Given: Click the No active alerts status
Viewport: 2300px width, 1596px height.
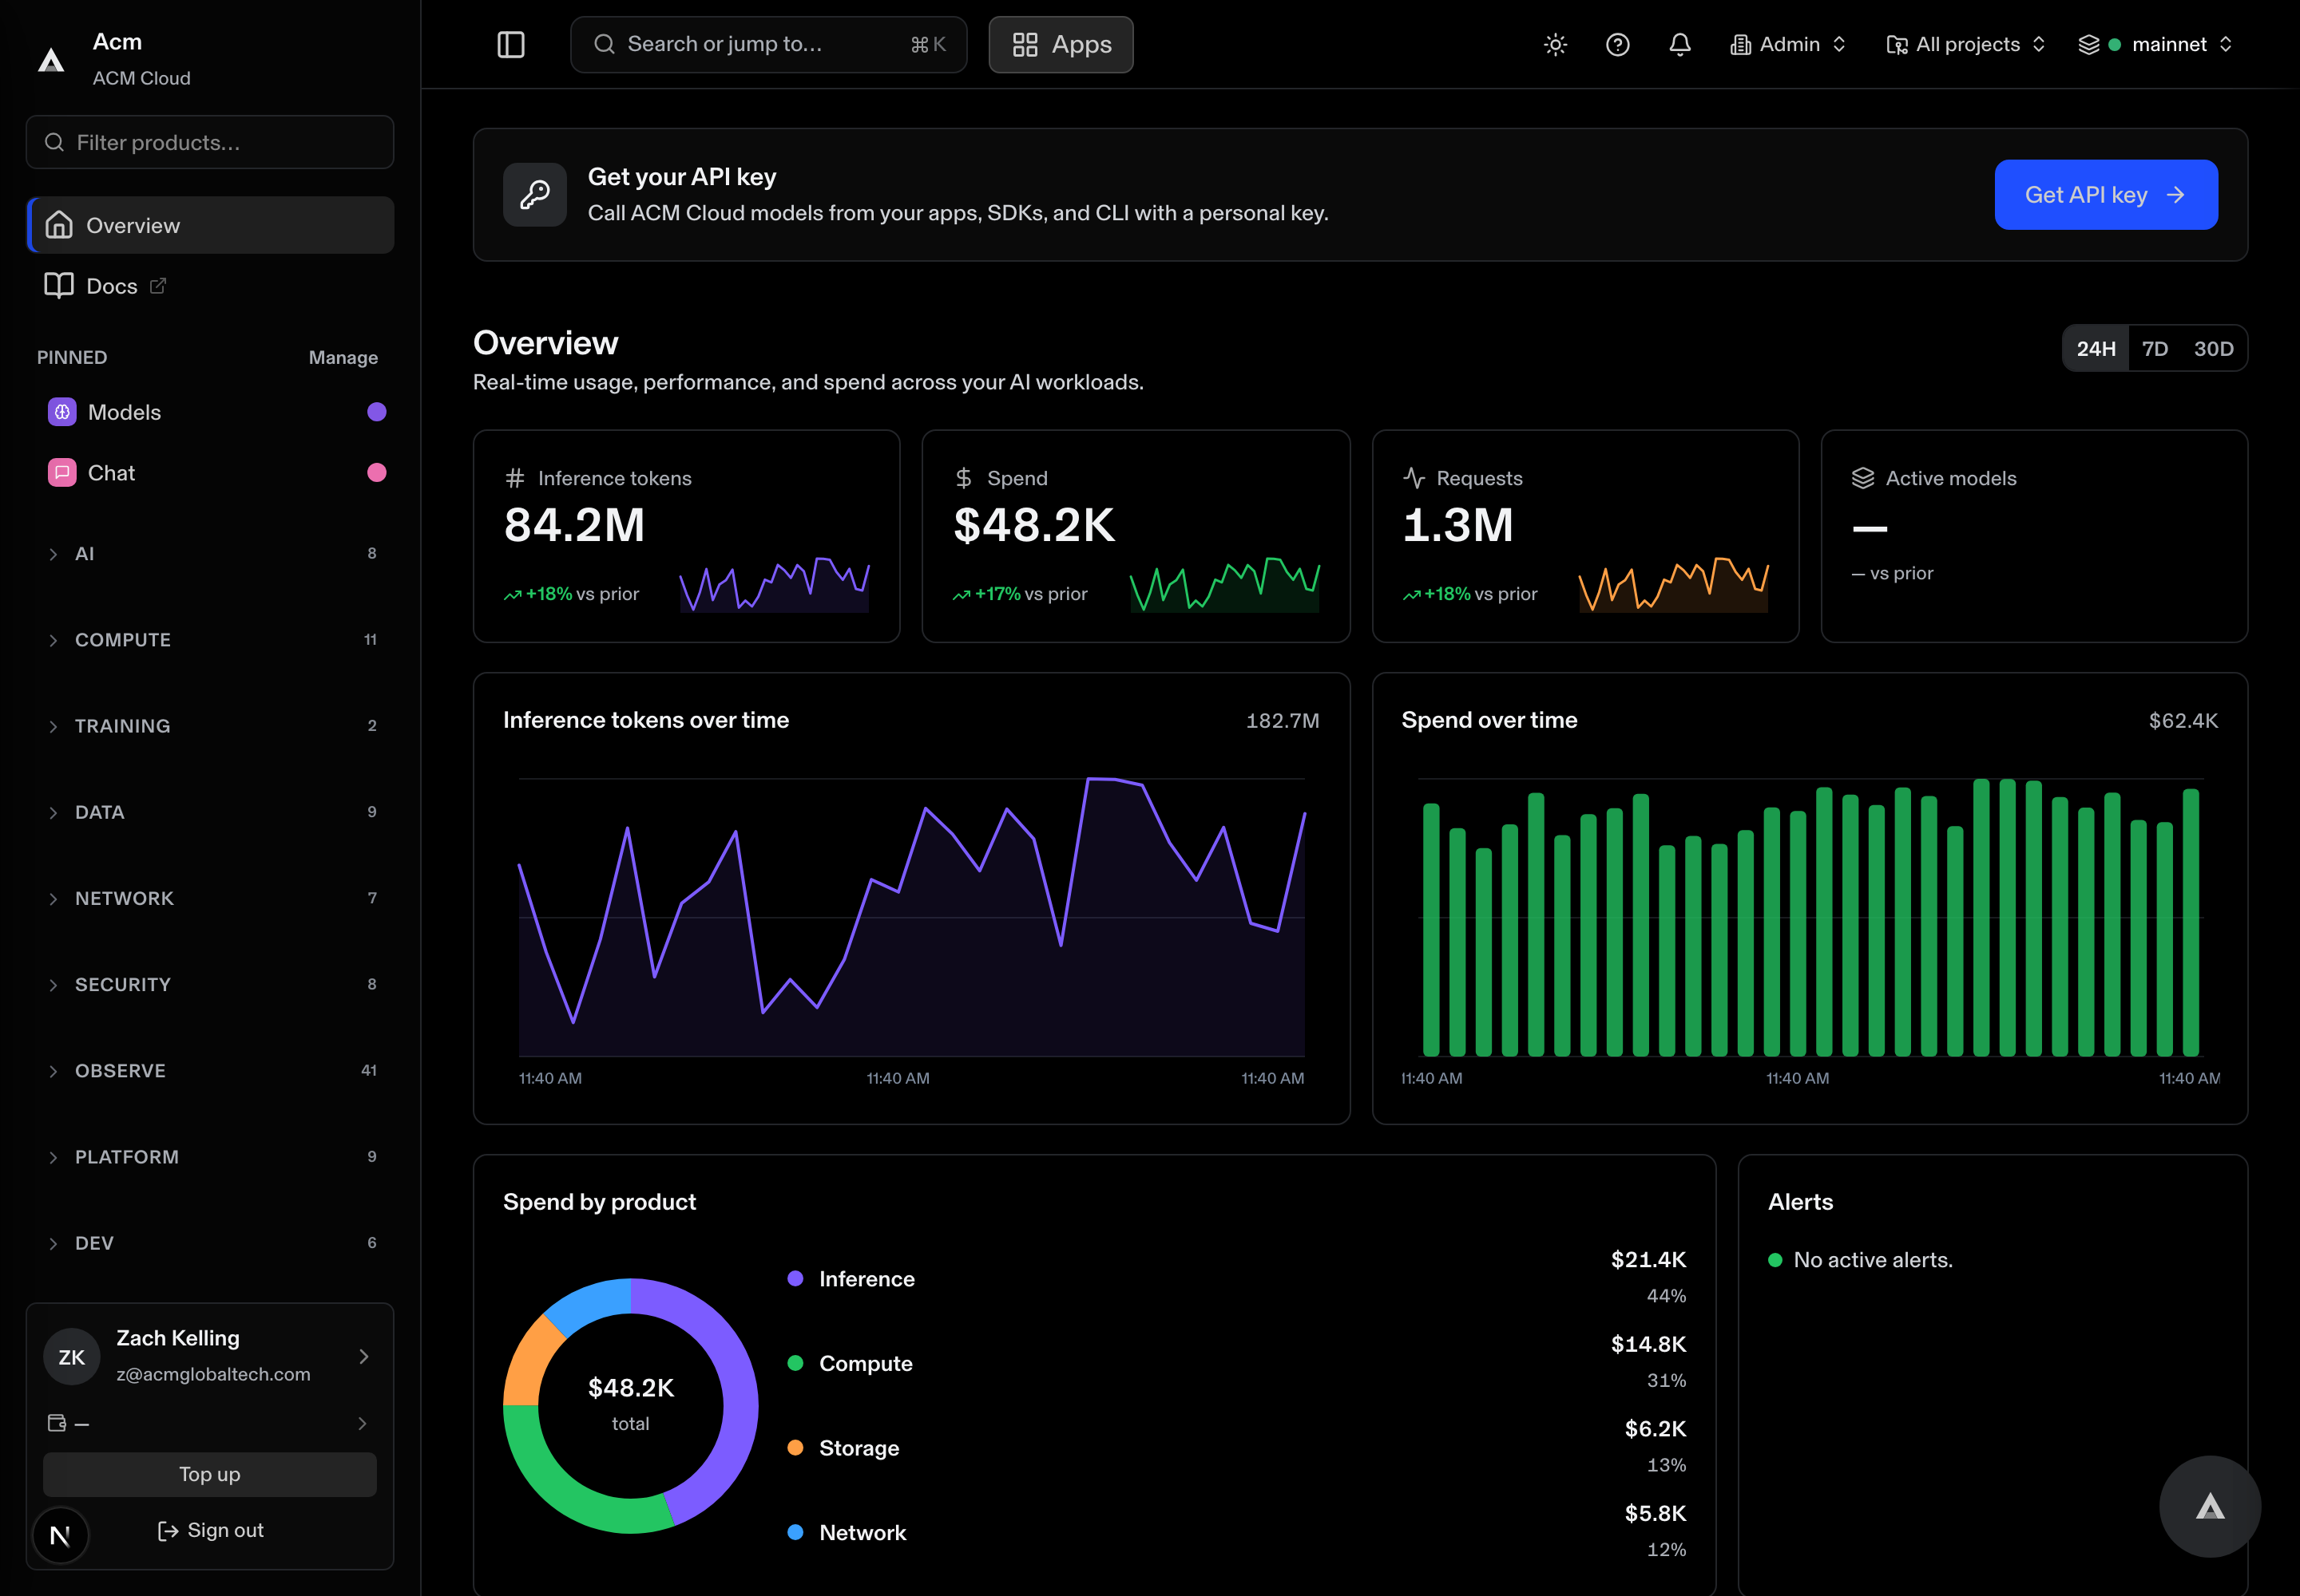Looking at the screenshot, I should tap(1860, 1260).
